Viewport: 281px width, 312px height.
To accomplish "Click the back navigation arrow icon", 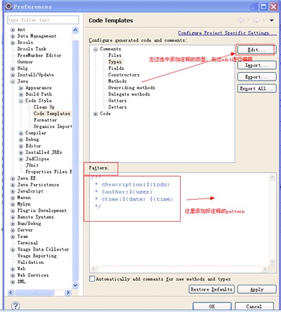I will [241, 20].
